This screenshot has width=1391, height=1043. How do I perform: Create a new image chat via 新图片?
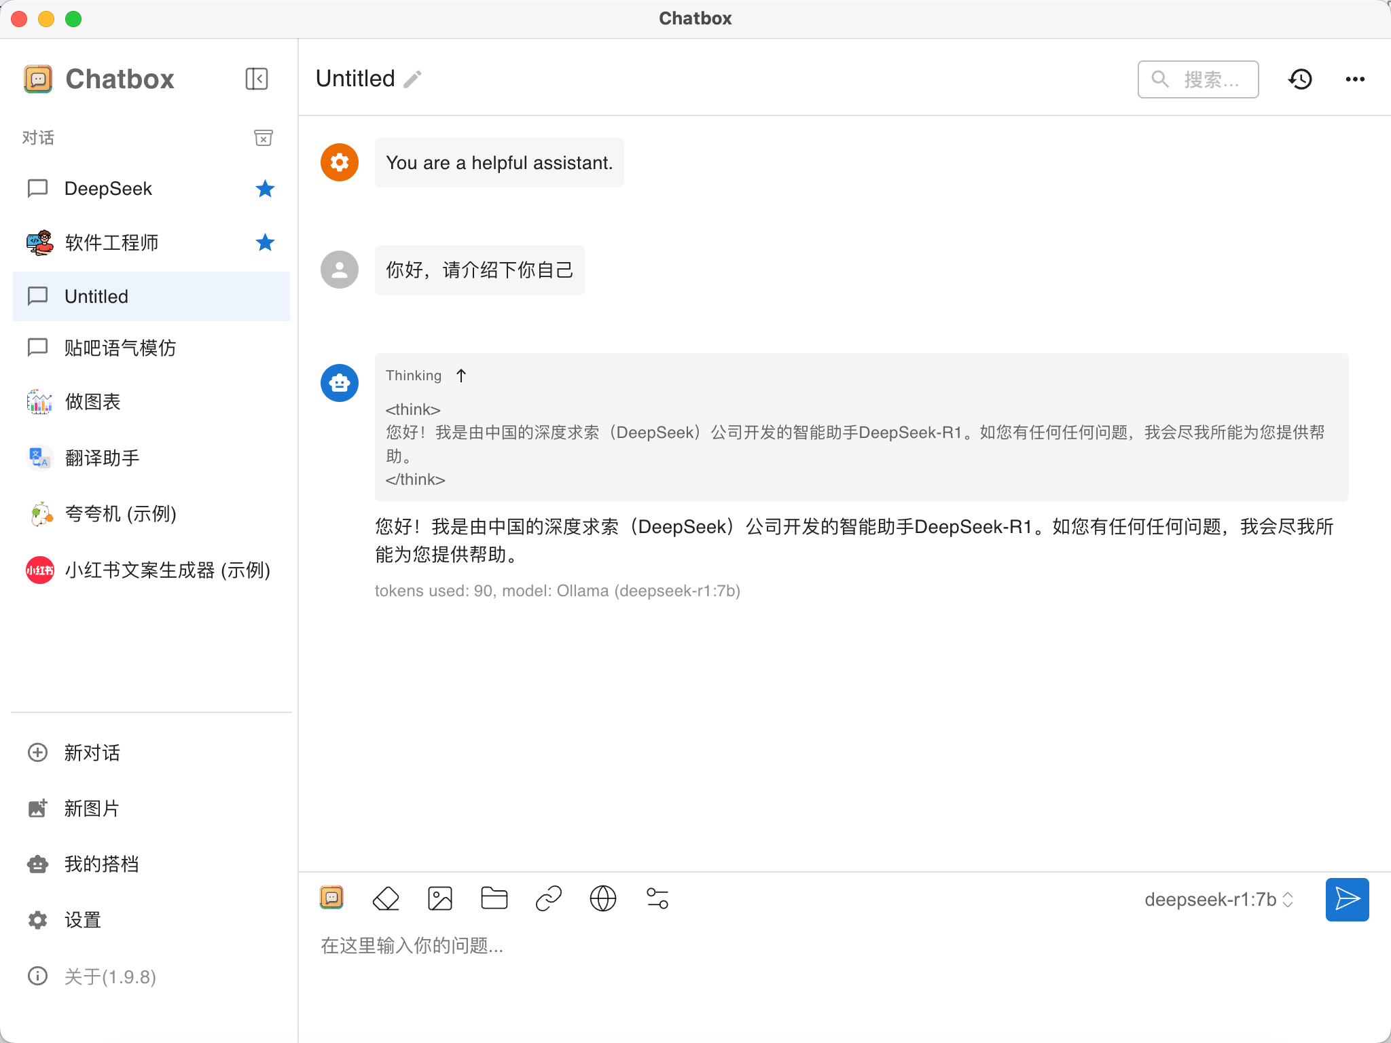coord(151,808)
